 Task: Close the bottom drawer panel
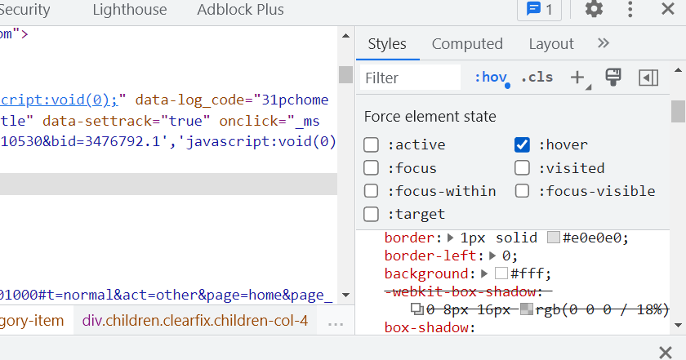[x=665, y=352]
